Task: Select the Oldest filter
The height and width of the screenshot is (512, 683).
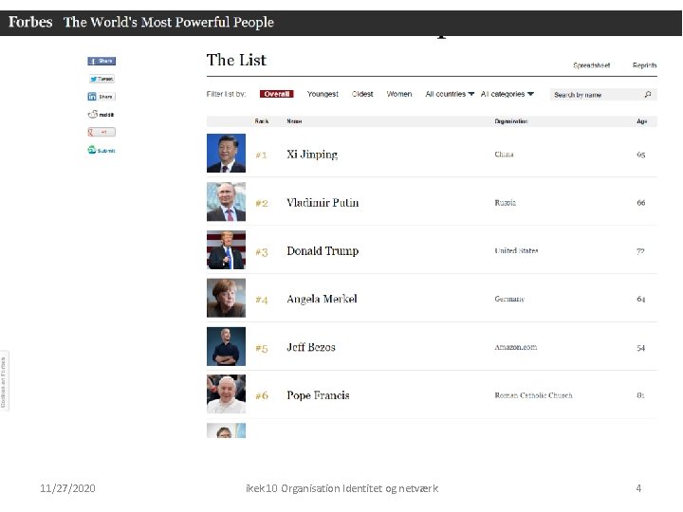Action: coord(362,94)
